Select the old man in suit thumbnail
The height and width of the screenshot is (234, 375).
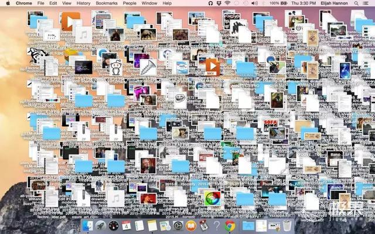point(148,165)
